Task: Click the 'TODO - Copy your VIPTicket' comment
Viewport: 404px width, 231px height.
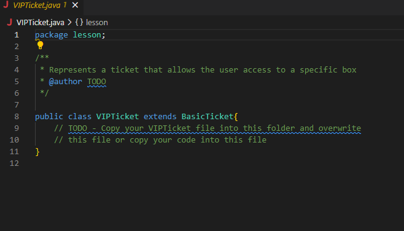Action: tap(208, 128)
